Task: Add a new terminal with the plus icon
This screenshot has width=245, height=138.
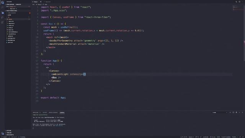Action: [230, 112]
